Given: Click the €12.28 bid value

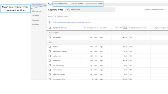Looking at the screenshot, I should [125, 38].
